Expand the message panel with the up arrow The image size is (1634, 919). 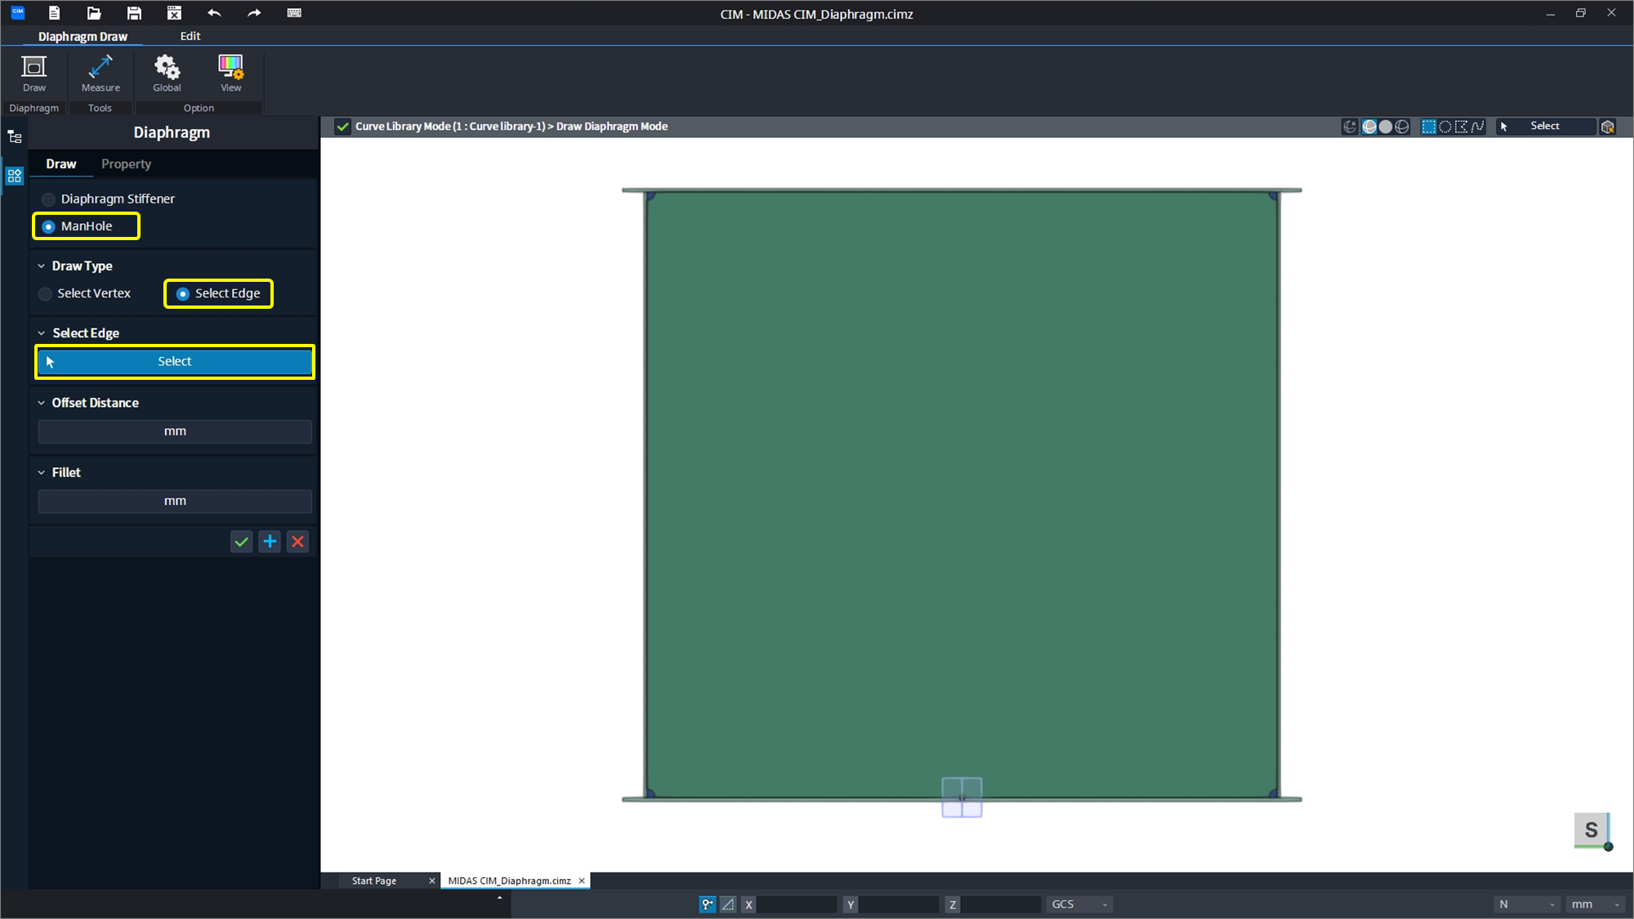click(x=499, y=898)
